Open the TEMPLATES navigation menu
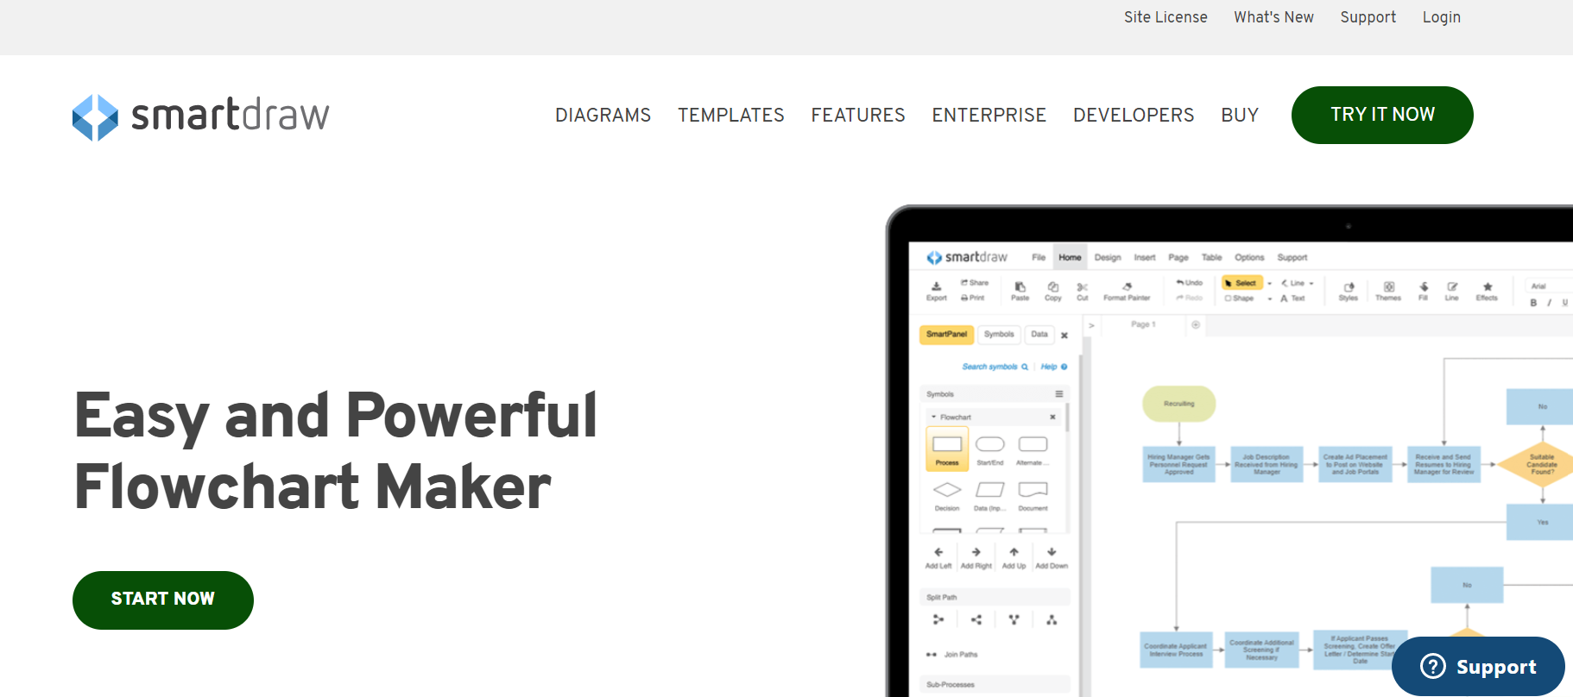Screen dimensions: 1573x697 coord(731,115)
